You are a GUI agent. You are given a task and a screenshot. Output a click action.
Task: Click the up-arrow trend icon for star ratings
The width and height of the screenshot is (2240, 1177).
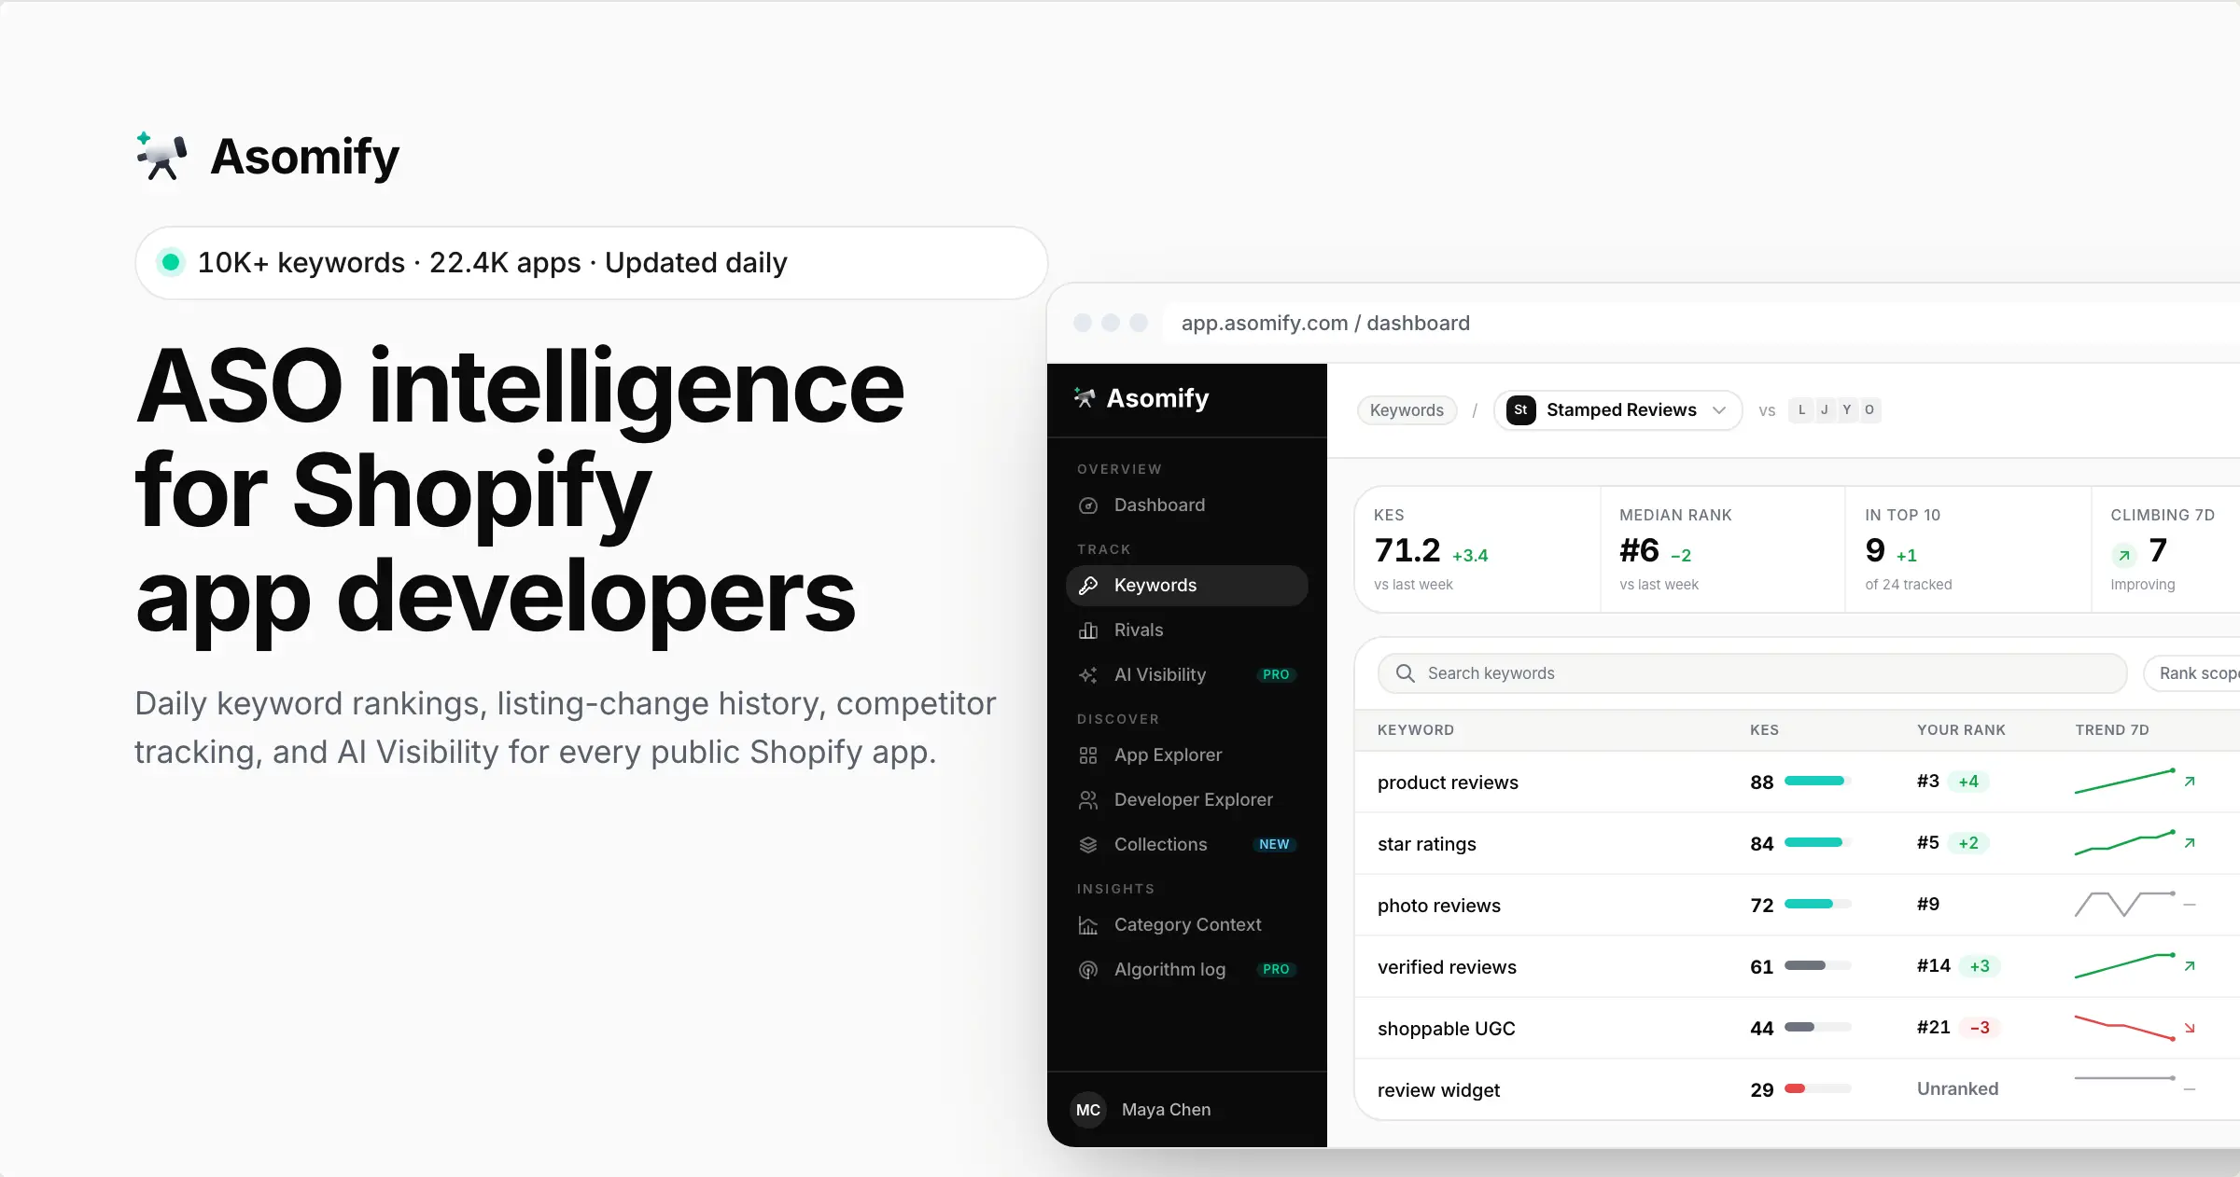(x=2190, y=843)
